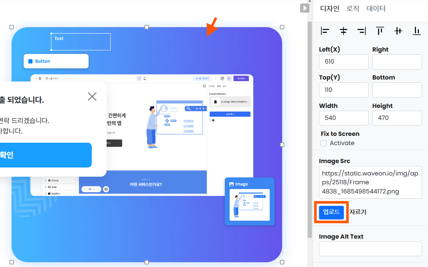Click the align horizontal centers icon
428x267 pixels.
coord(343,31)
